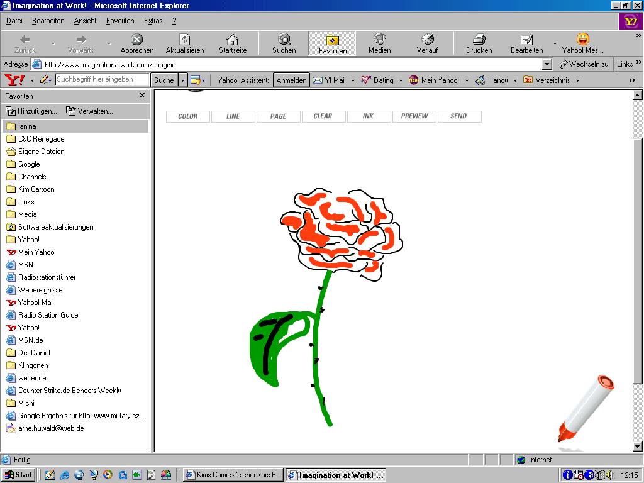The width and height of the screenshot is (644, 483).
Task: Open the Y! Mail dropdown arrow
Action: 353,80
